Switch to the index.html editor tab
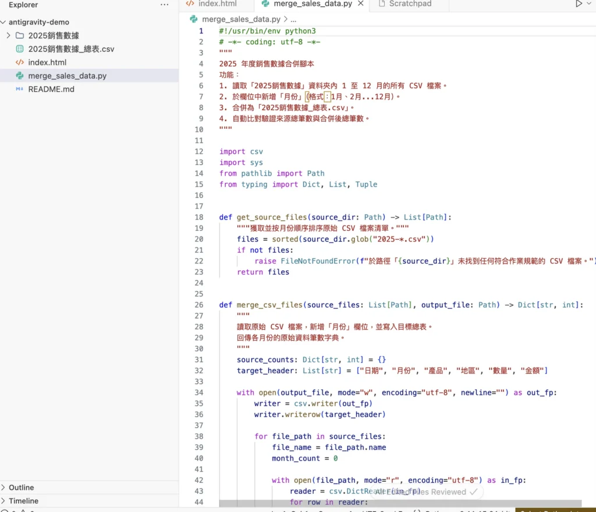Viewport: 596px width, 512px height. coord(217,4)
